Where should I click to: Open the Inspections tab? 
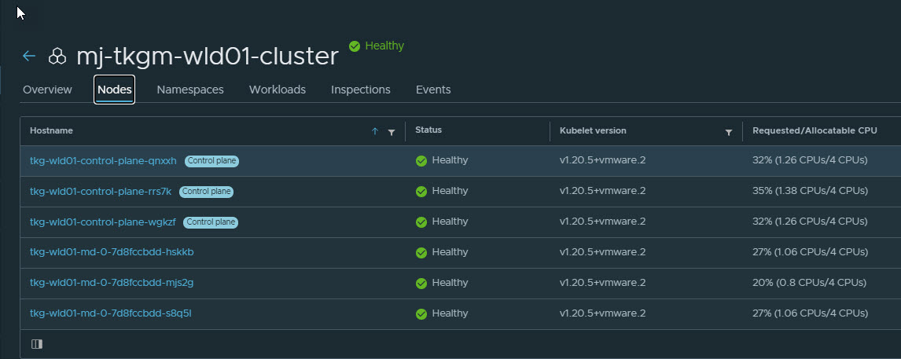pos(360,90)
